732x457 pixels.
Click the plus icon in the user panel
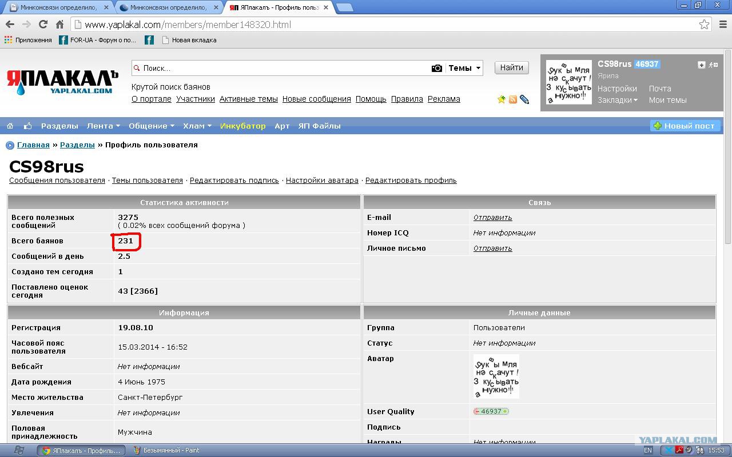point(702,65)
